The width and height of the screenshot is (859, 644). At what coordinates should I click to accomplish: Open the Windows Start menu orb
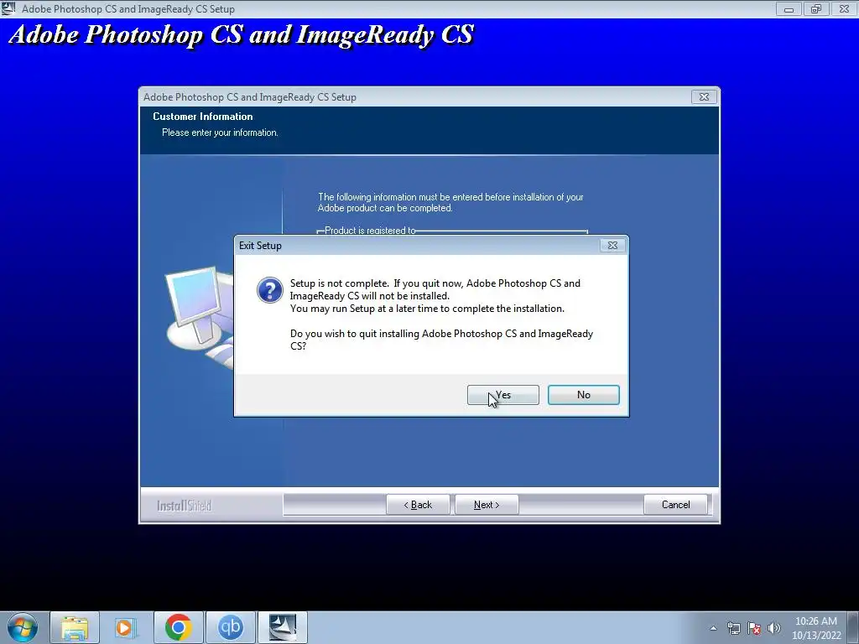point(23,627)
